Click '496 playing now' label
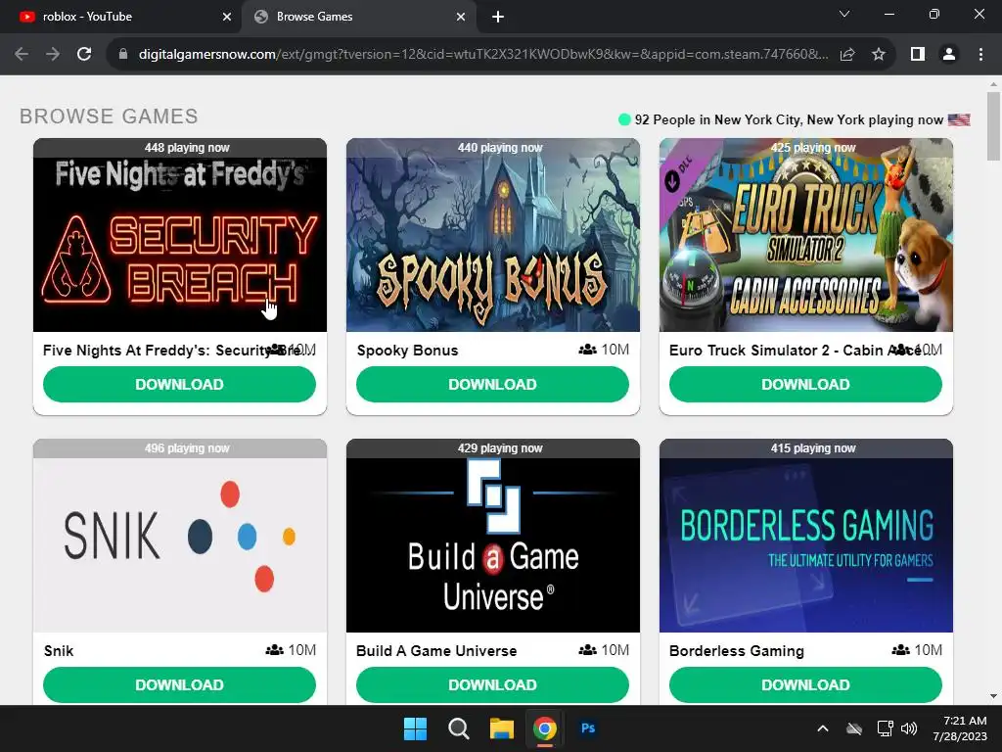Image resolution: width=1002 pixels, height=752 pixels. point(187,448)
